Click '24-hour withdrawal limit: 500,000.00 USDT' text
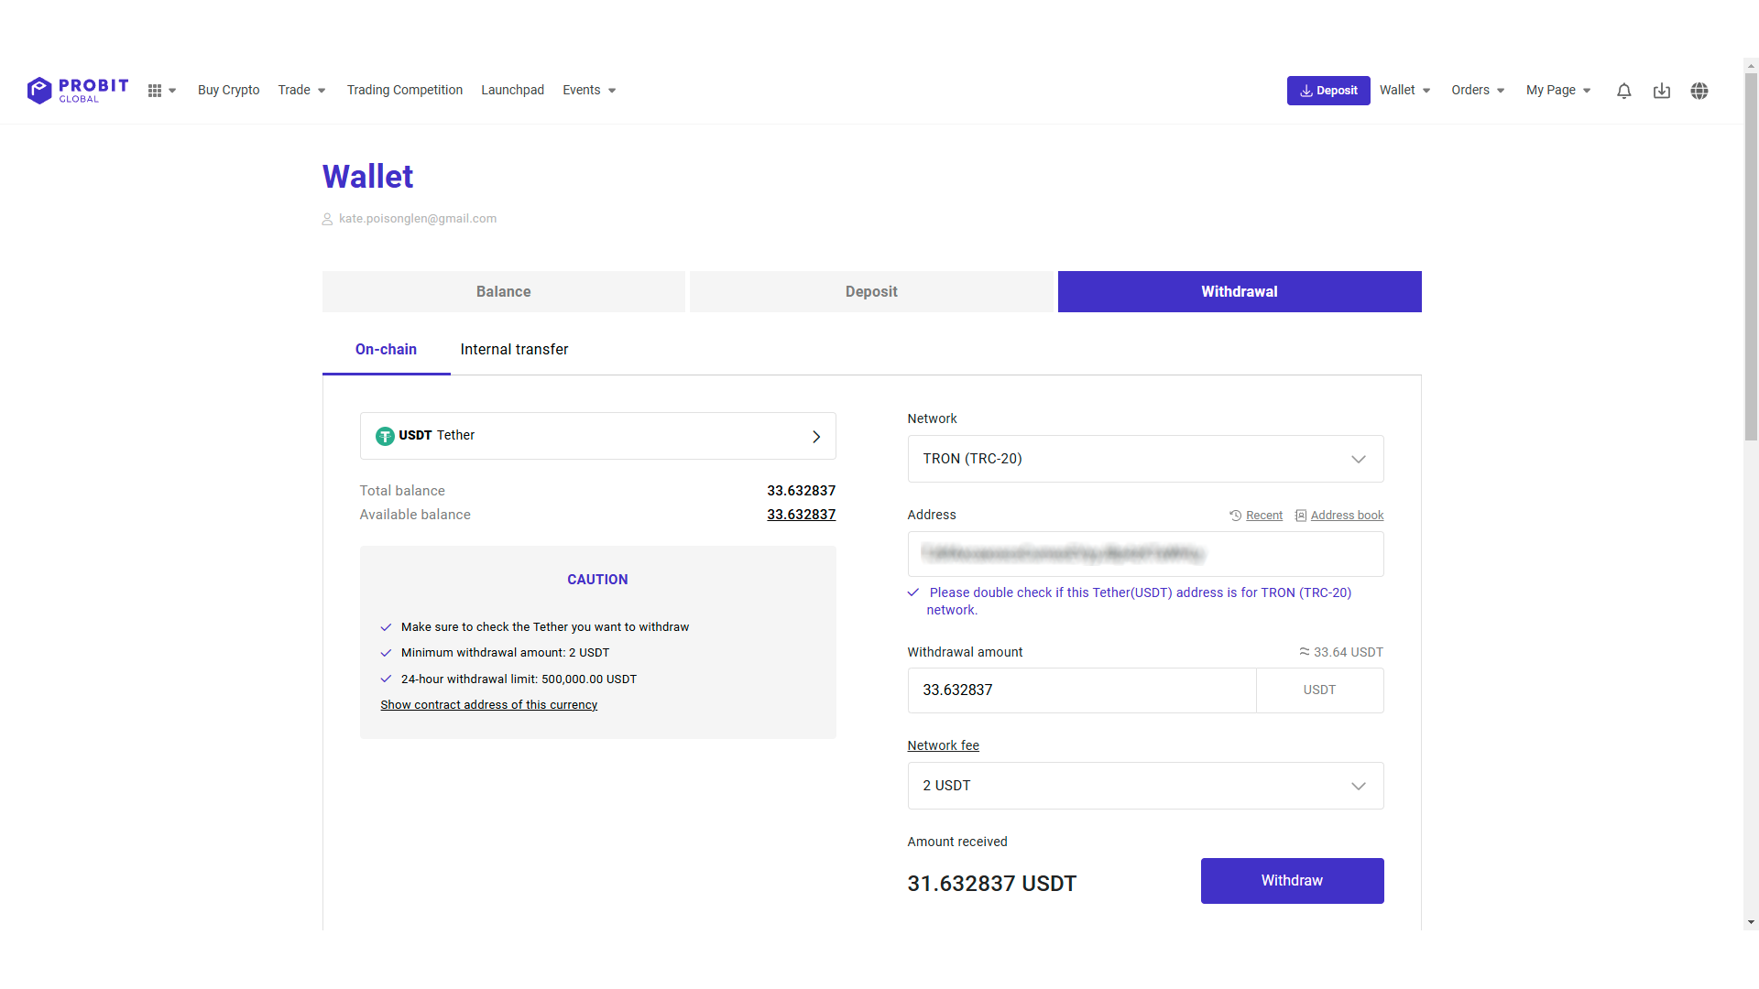This screenshot has height=989, width=1759. click(519, 679)
